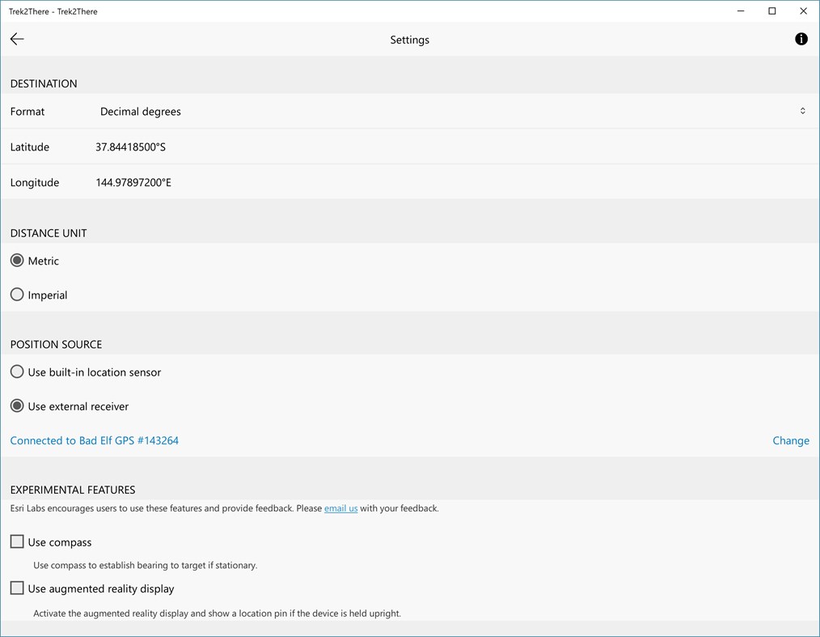The width and height of the screenshot is (820, 637).
Task: Minimize the Trek2There window
Action: (742, 11)
